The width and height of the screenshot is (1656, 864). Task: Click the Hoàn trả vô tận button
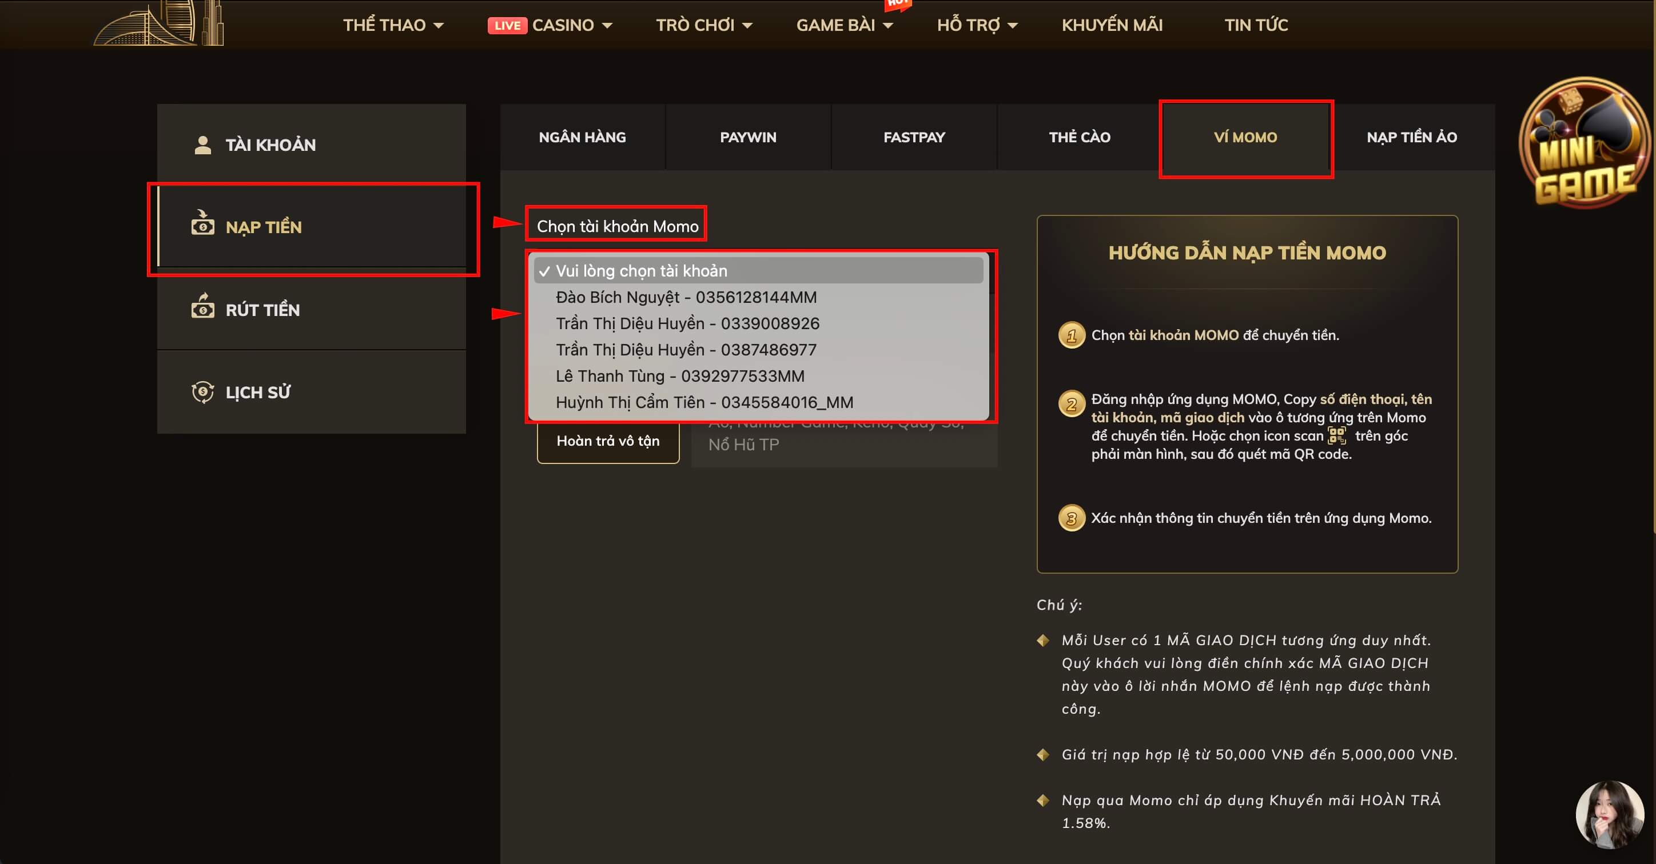pyautogui.click(x=608, y=441)
